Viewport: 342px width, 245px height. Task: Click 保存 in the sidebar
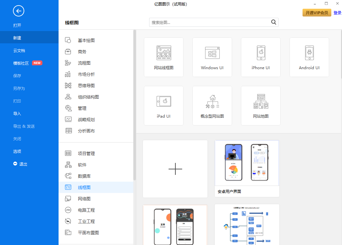[17, 76]
